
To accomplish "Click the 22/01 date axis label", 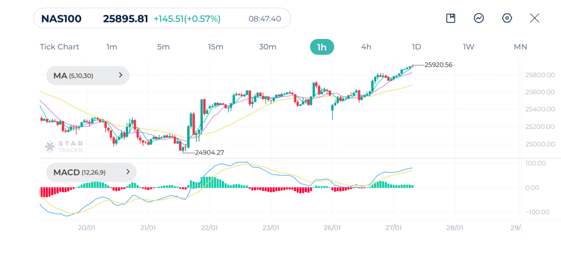I will (209, 227).
